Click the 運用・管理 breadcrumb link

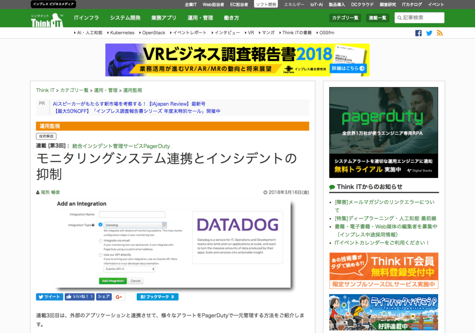pyautogui.click(x=106, y=90)
